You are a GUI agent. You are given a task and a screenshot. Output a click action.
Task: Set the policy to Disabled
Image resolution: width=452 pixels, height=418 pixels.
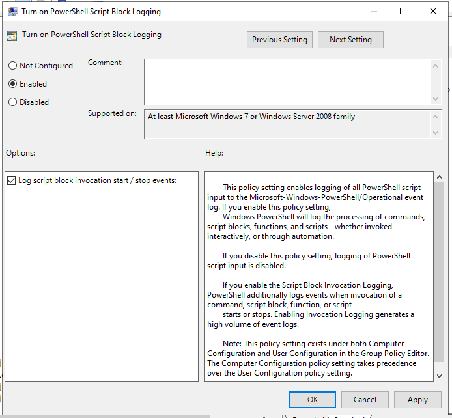[x=12, y=102]
